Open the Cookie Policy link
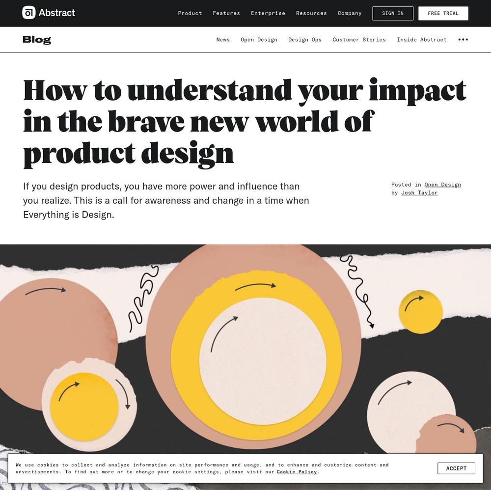The image size is (491, 491). [x=297, y=471]
